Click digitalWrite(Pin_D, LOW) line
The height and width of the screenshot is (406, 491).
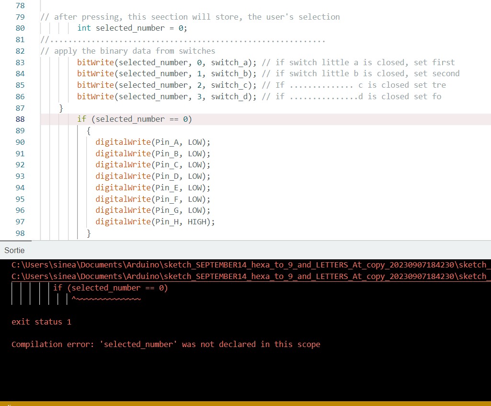click(x=153, y=176)
